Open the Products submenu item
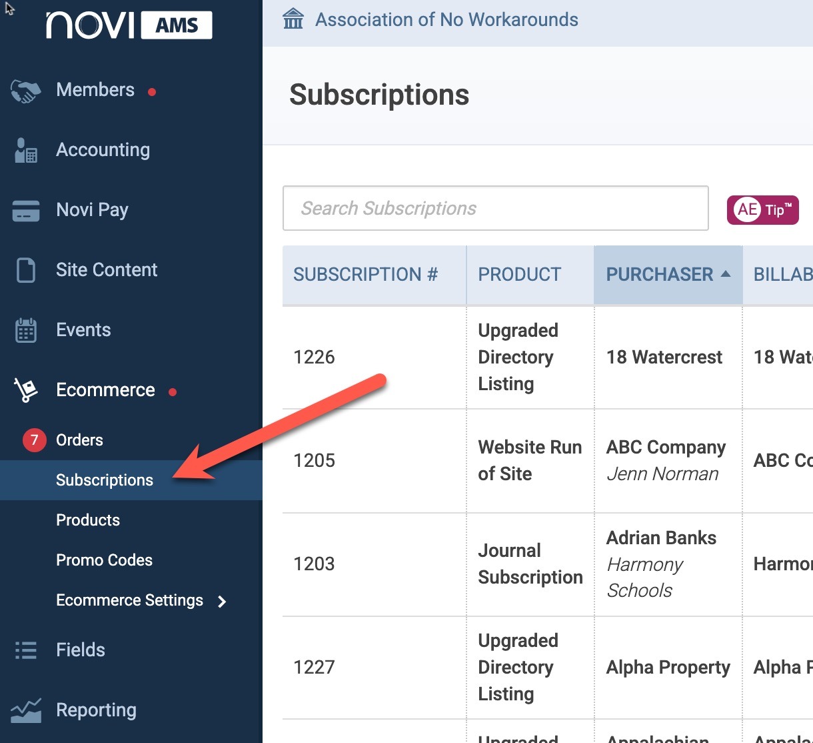Image resolution: width=813 pixels, height=743 pixels. tap(88, 520)
